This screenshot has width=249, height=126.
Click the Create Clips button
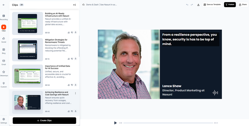click(x=44, y=120)
